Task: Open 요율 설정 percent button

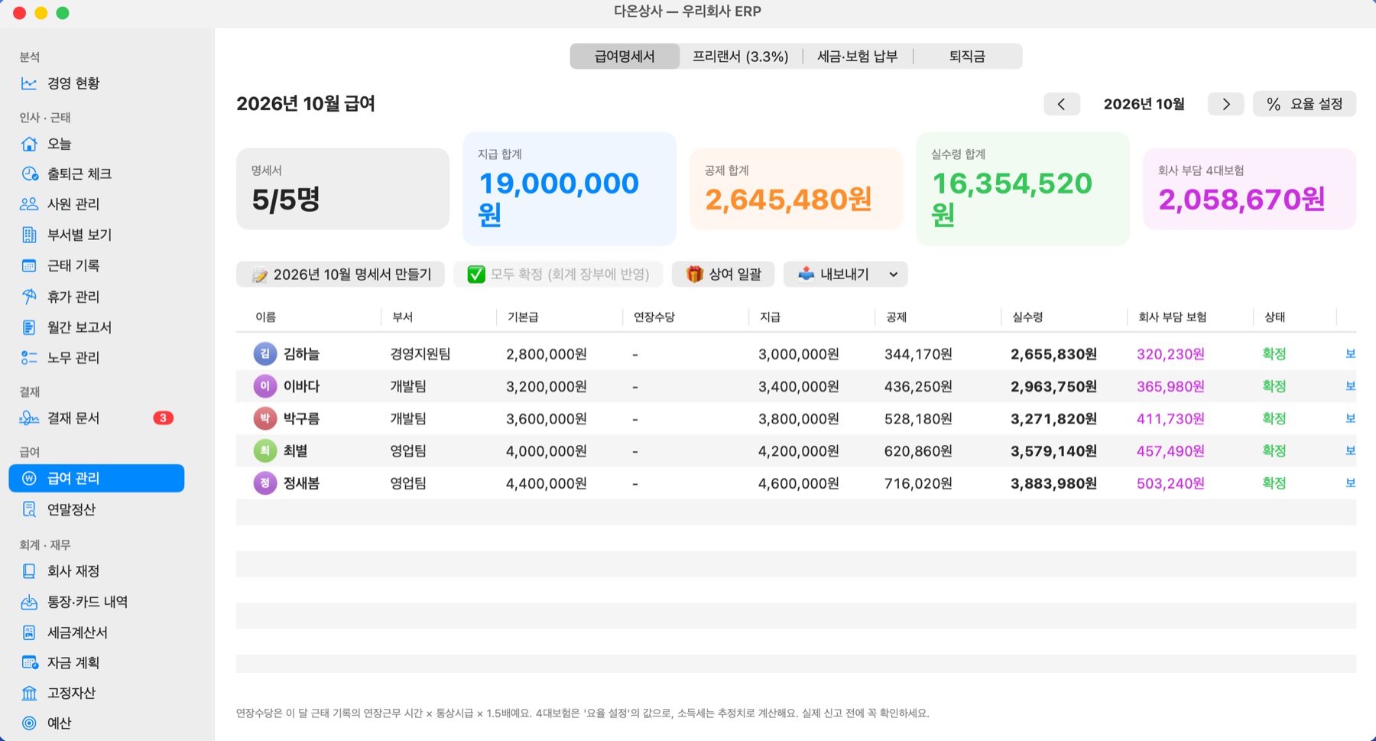Action: pyautogui.click(x=1305, y=104)
